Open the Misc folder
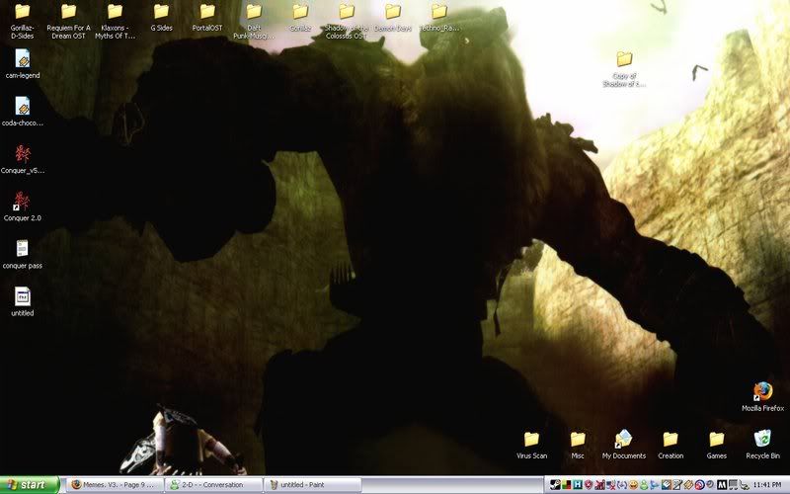This screenshot has width=790, height=494. [578, 445]
